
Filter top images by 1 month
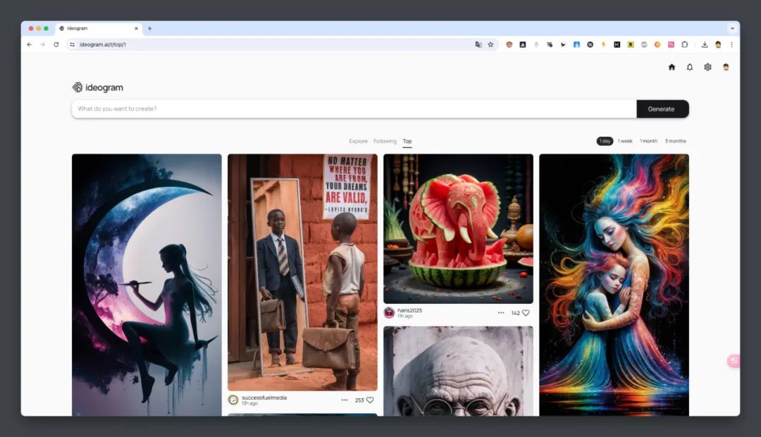(x=648, y=141)
